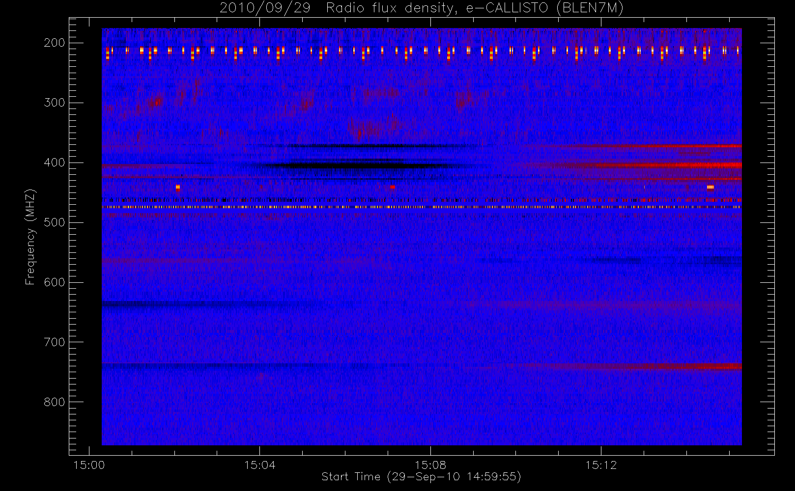Click the 400 frequency tick label
Screen dimensions: 795x491
(55, 163)
